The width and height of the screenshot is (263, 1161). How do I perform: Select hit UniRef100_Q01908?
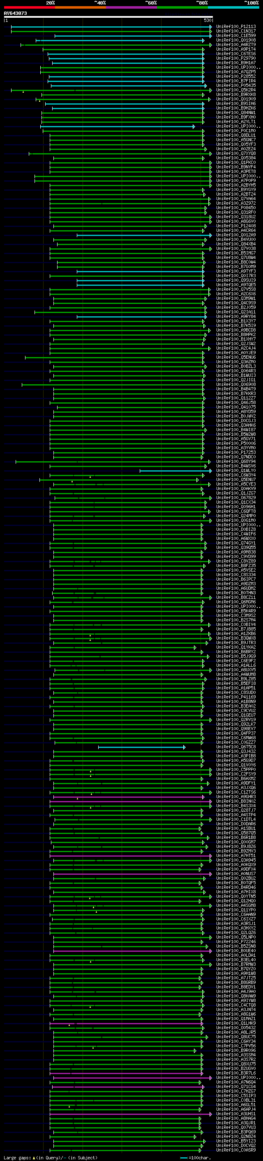pyautogui.click(x=236, y=40)
